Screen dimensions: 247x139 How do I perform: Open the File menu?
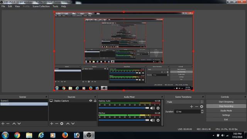[3, 6]
